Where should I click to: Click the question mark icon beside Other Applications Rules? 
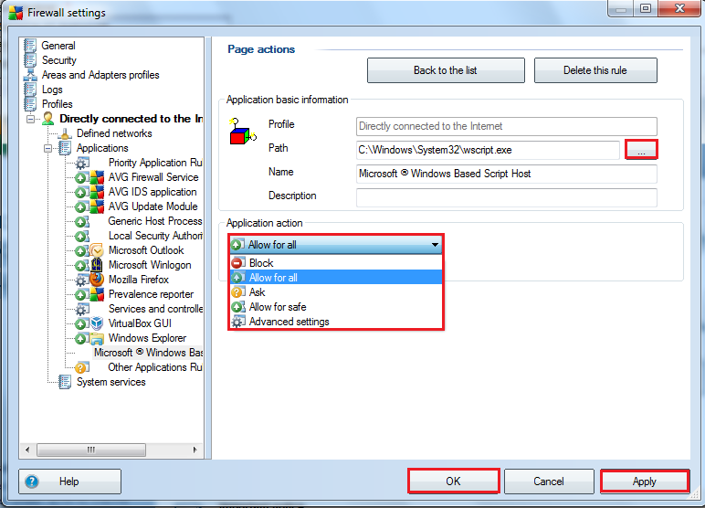(81, 367)
